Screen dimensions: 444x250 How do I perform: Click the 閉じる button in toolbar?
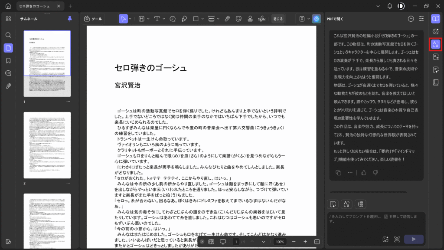point(278,19)
